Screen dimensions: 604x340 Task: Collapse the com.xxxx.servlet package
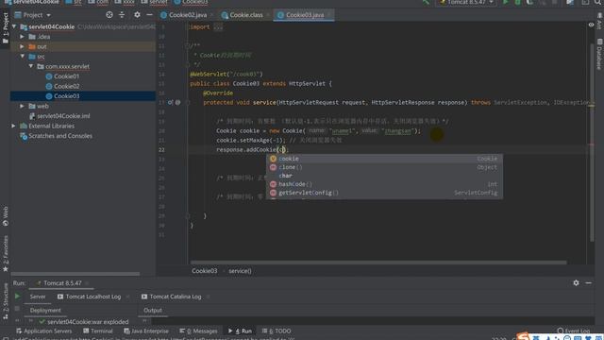pos(31,66)
